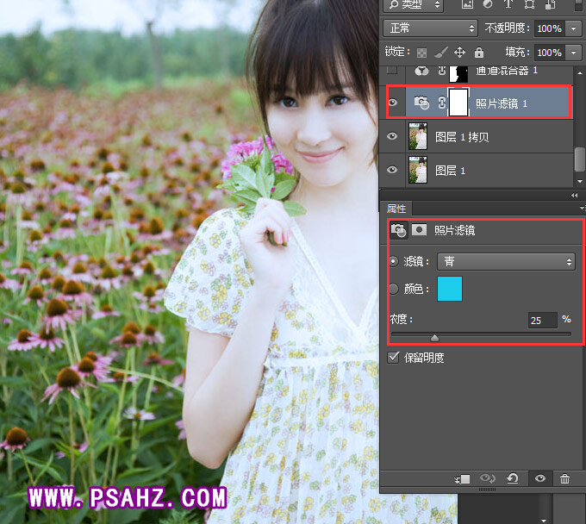Delete adjustment layer with trash icon
Viewport: 586px width, 524px height.
pos(564,478)
